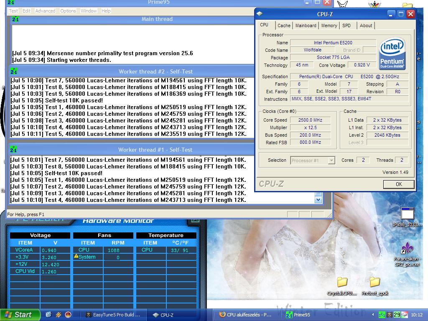Open EasyTune5 Pro from the taskbar
428x321 pixels.
click(114, 315)
